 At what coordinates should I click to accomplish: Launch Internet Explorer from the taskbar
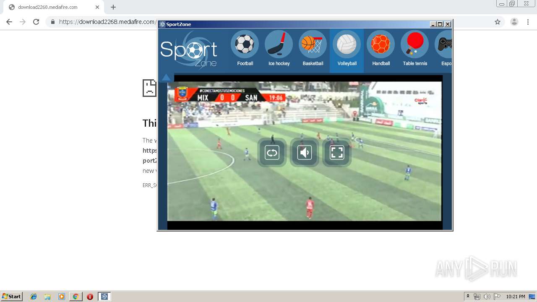[x=34, y=297]
